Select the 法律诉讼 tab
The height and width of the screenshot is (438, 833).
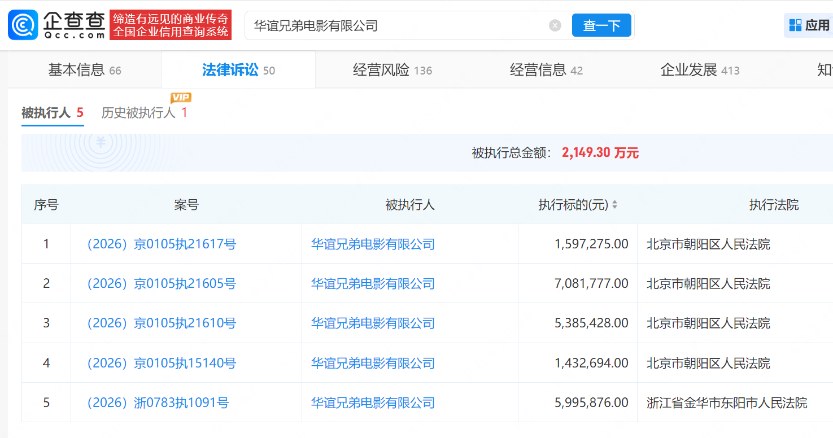[238, 70]
